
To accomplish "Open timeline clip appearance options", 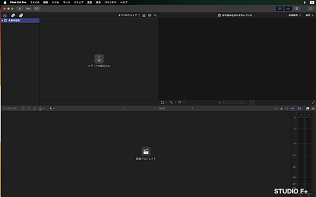I will coord(299,108).
